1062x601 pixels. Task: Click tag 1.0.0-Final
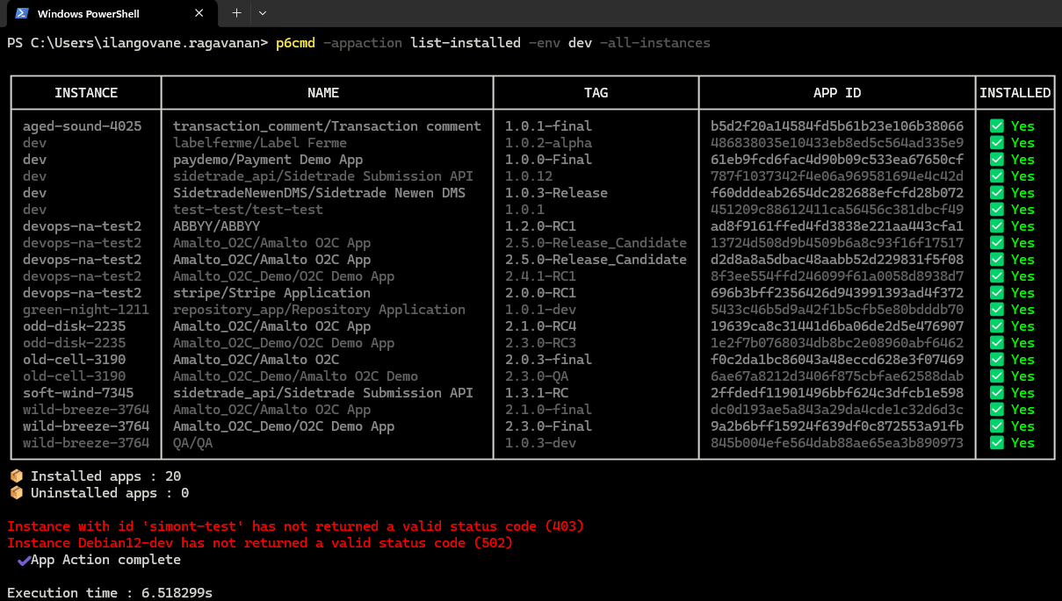(x=548, y=160)
